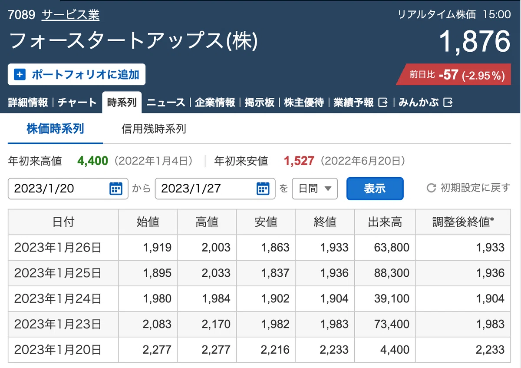Click the year-high value 4,400 in green
The height and width of the screenshot is (368, 521).
(93, 161)
